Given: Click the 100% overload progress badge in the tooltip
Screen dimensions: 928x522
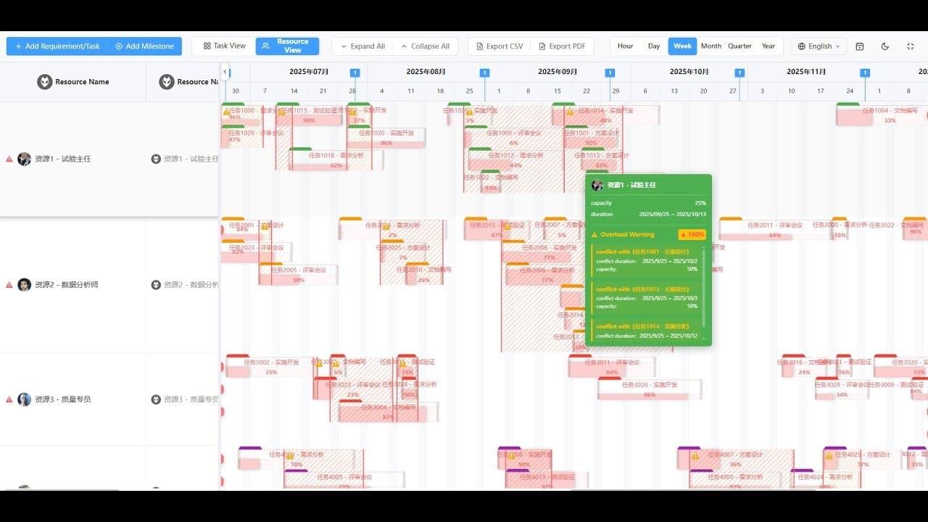Looking at the screenshot, I should [x=691, y=234].
